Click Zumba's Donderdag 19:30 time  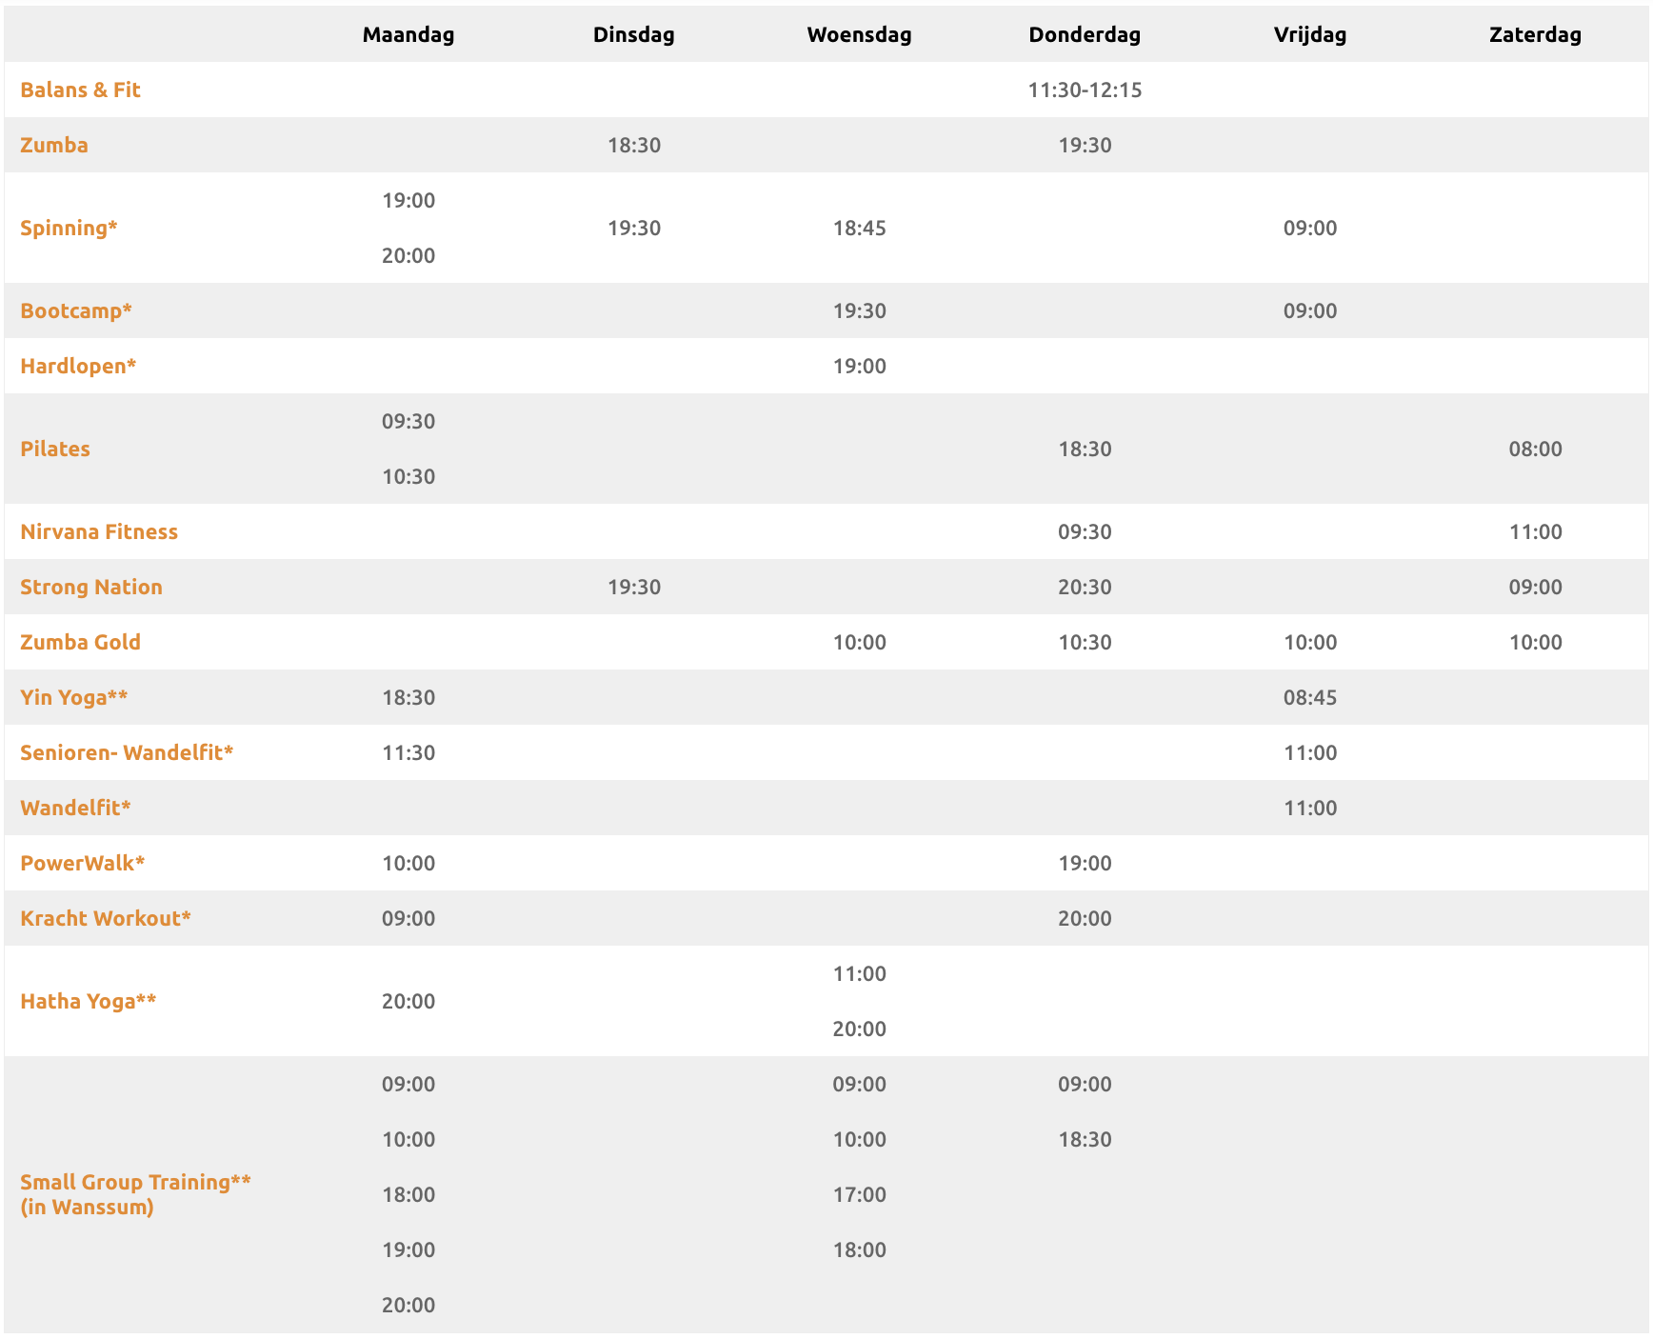pos(1085,146)
